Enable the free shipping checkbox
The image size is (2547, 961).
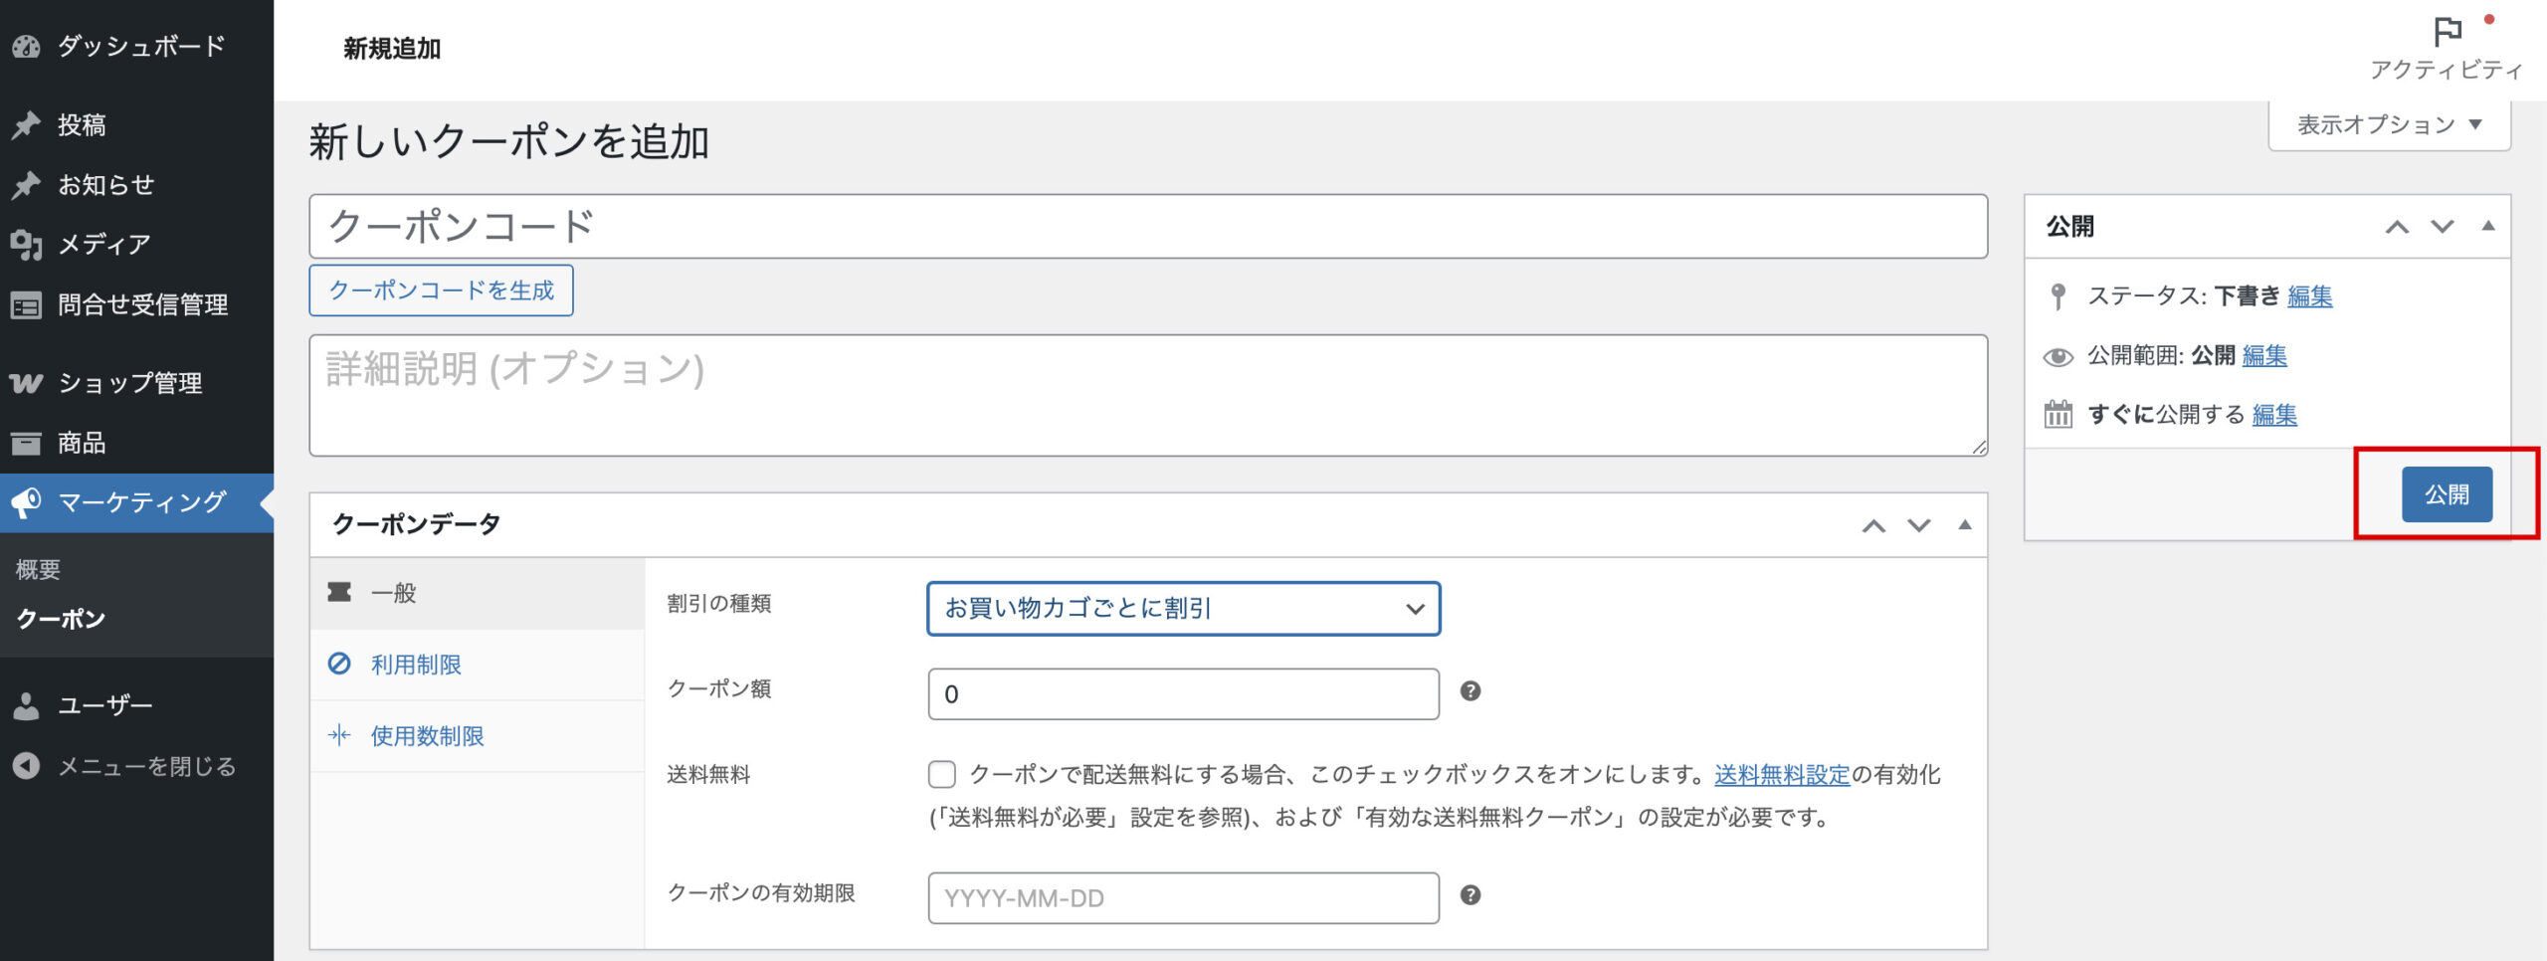[x=941, y=774]
